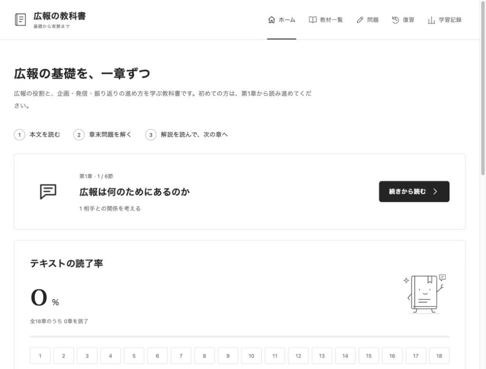Click the history clock icon for 復習
This screenshot has width=486, height=369.
[x=395, y=20]
